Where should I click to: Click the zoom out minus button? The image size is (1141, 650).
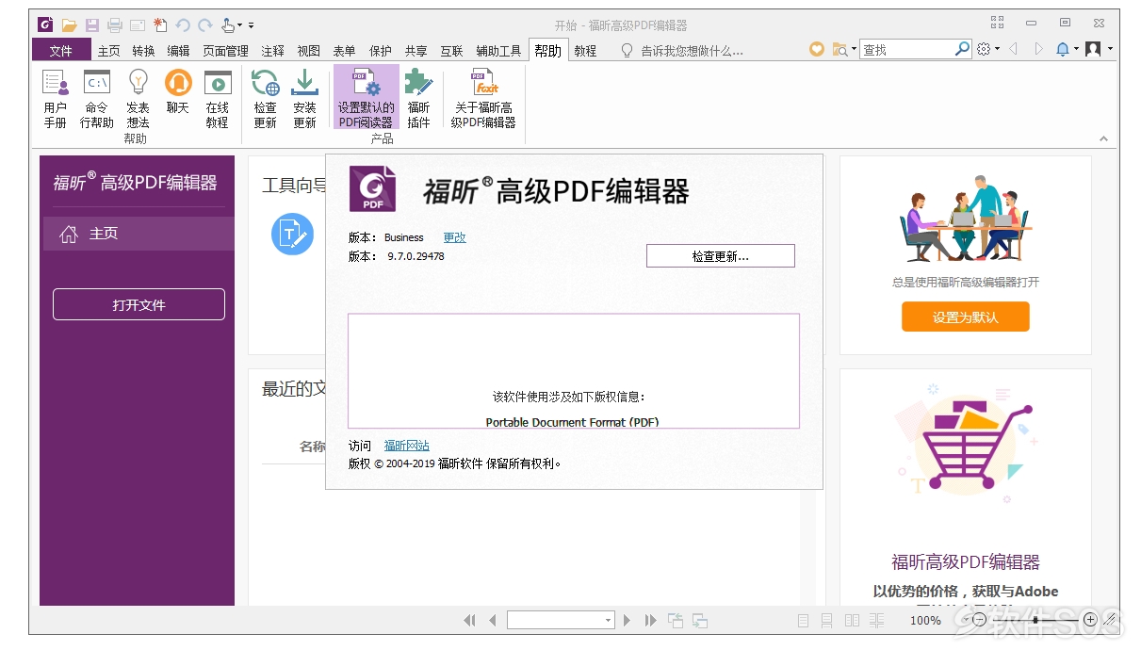pos(979,620)
